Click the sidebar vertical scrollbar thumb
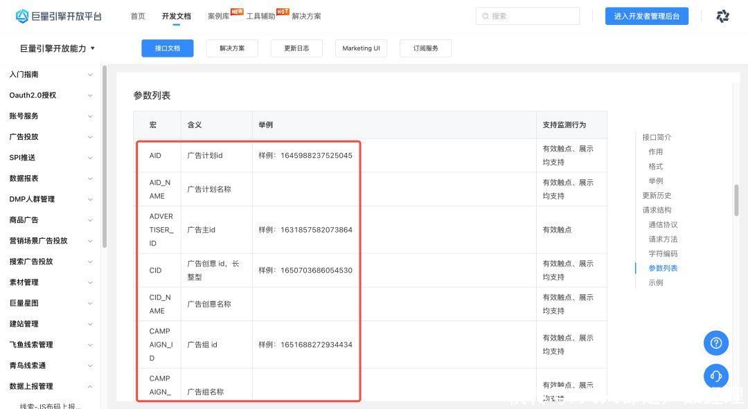Image resolution: width=748 pixels, height=409 pixels. pos(105,157)
